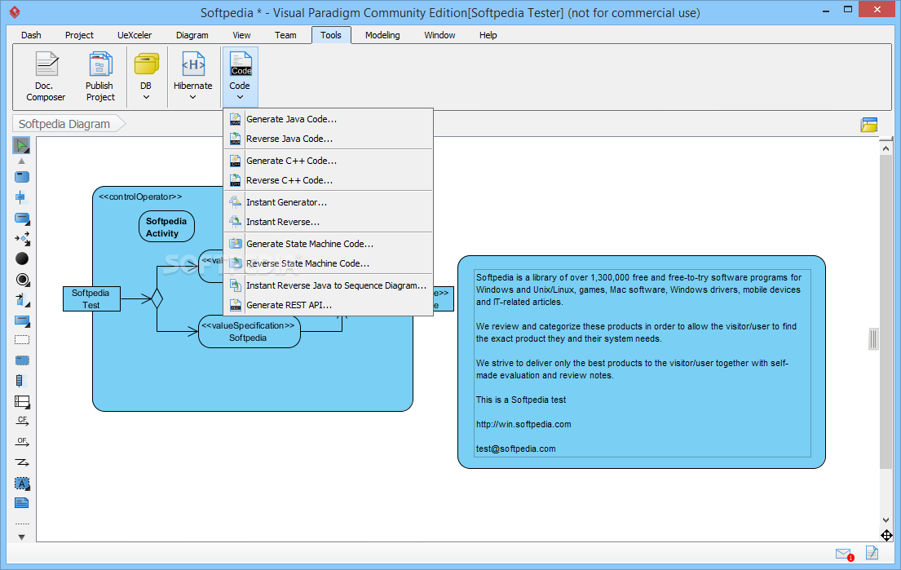
Task: Click the pan diagram crosshair icon
Action: click(x=886, y=536)
